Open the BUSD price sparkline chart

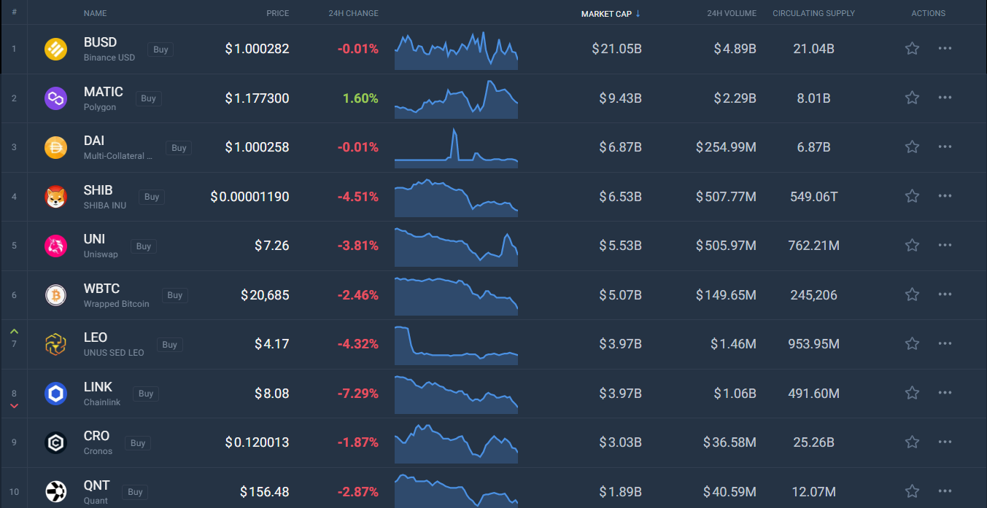456,50
